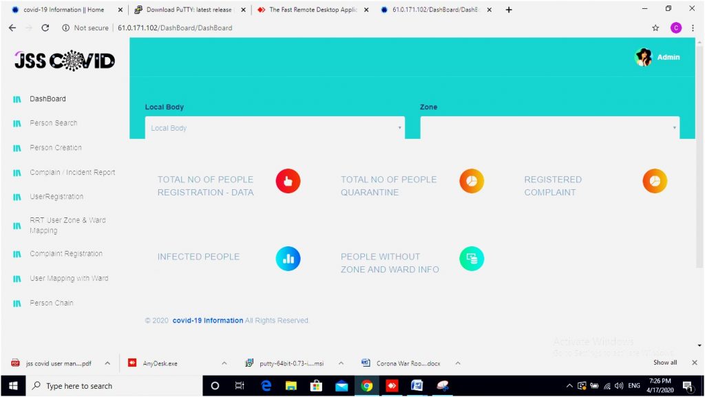Screen dimensions: 705x397
Task: Open the Zone dropdown
Action: pos(550,128)
